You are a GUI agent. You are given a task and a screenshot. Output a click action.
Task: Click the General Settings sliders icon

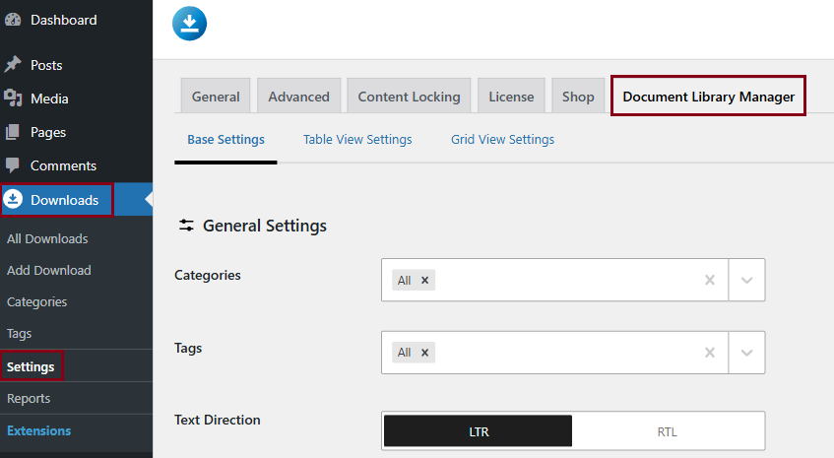click(186, 226)
